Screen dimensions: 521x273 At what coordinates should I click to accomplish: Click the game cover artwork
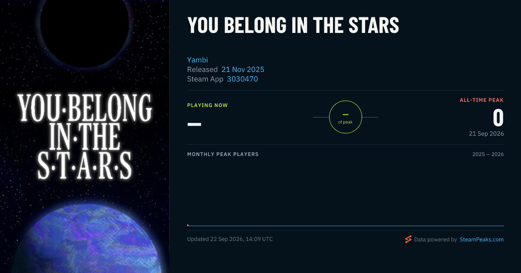click(85, 136)
